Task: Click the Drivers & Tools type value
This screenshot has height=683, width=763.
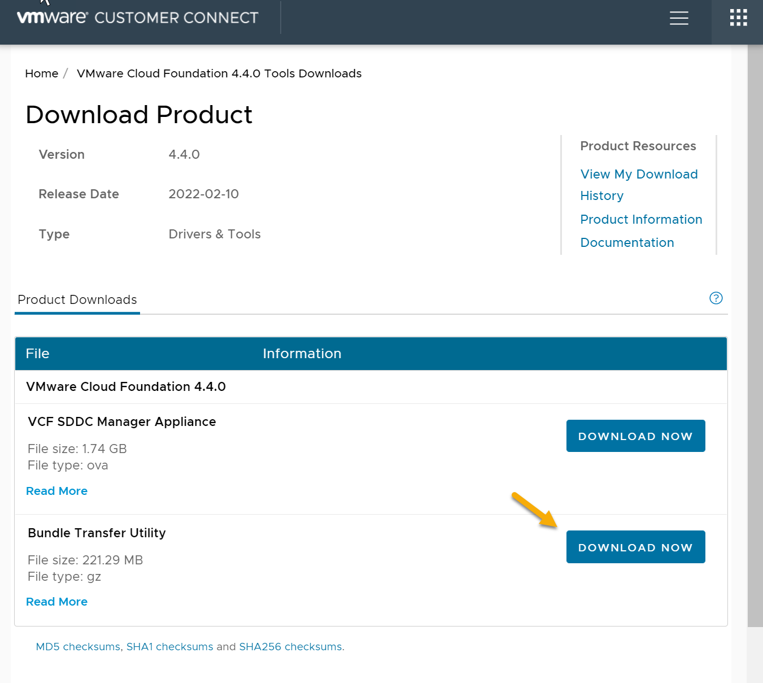Action: click(x=215, y=234)
